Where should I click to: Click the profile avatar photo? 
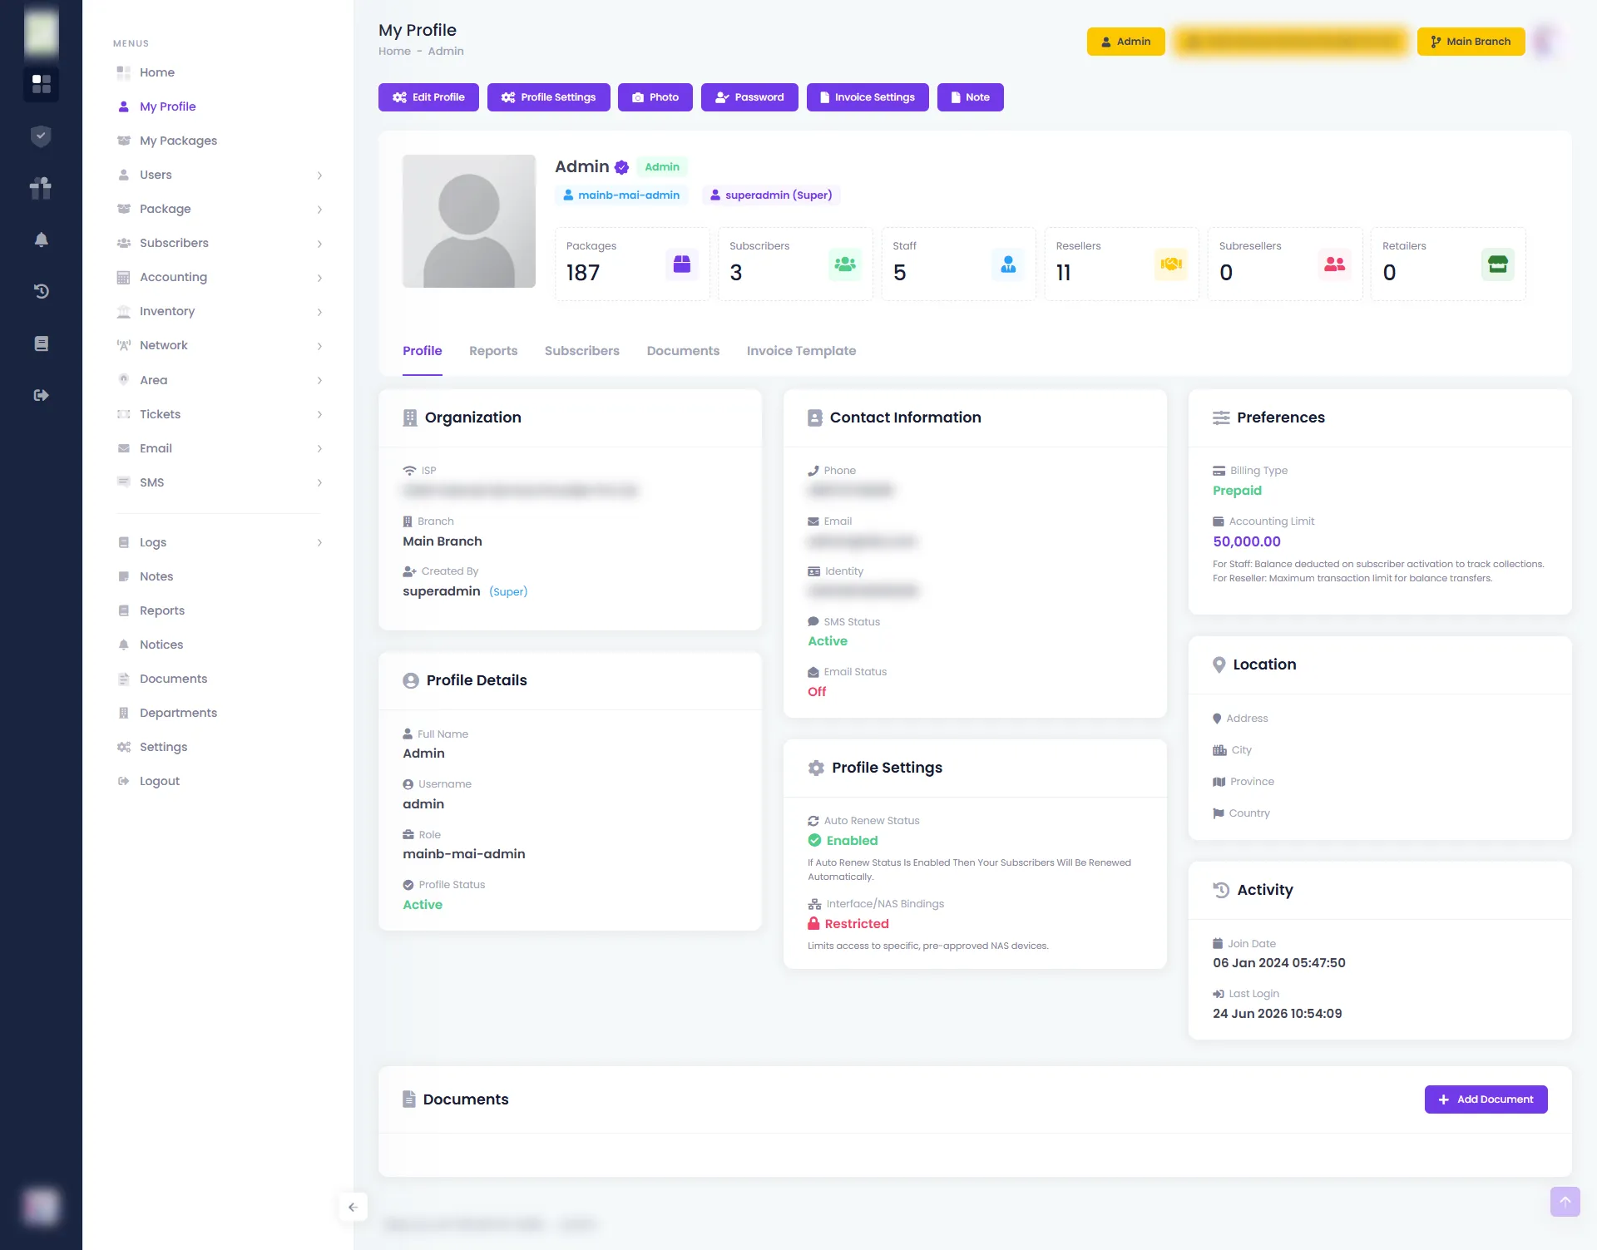coord(469,221)
